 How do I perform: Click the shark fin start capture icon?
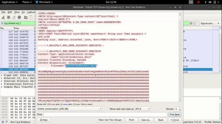[3, 17]
